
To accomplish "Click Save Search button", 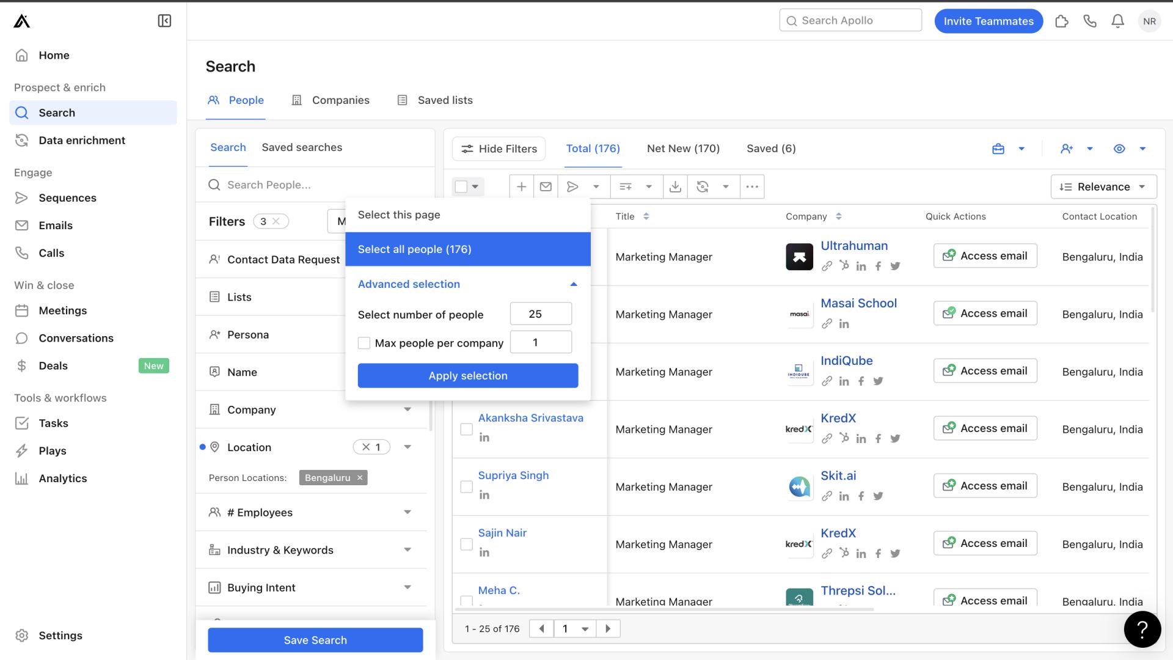I will 315,639.
